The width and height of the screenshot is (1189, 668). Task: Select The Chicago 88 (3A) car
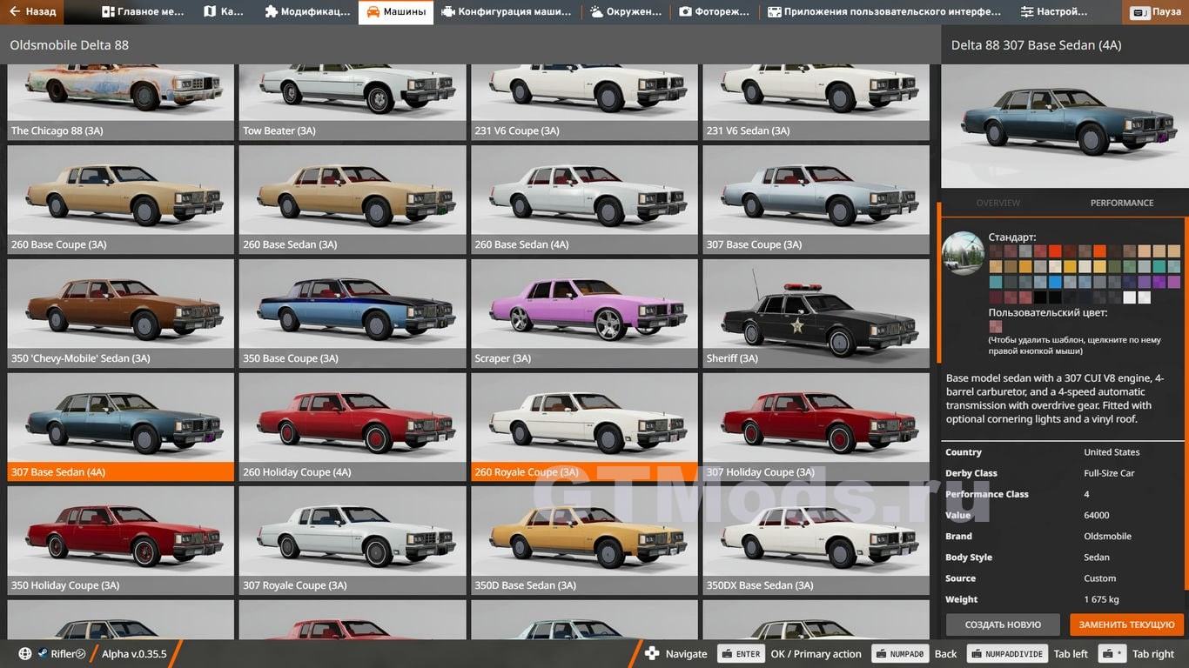[x=121, y=103]
